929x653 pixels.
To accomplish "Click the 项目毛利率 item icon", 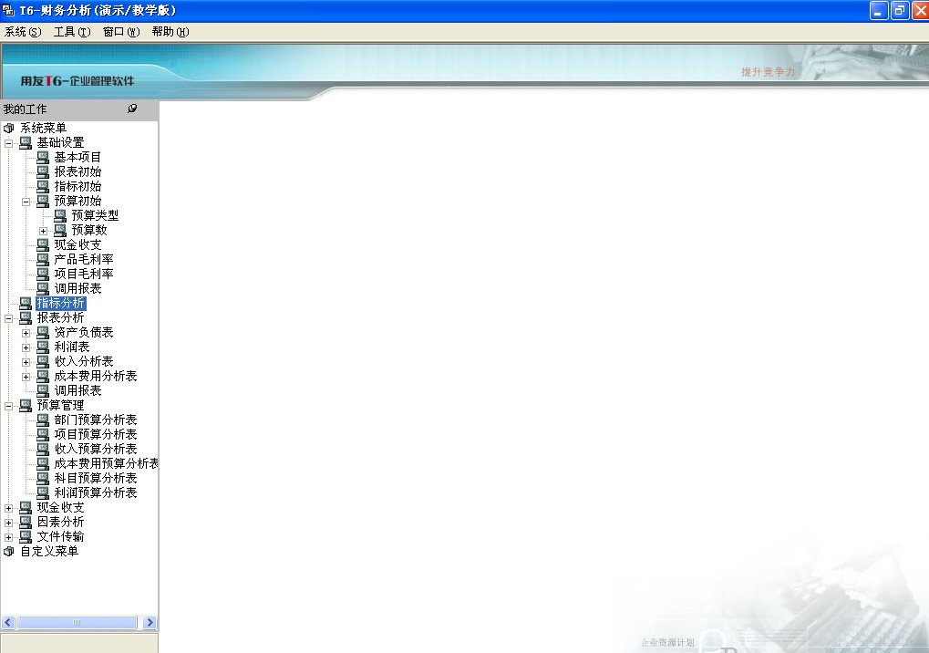I will click(43, 274).
